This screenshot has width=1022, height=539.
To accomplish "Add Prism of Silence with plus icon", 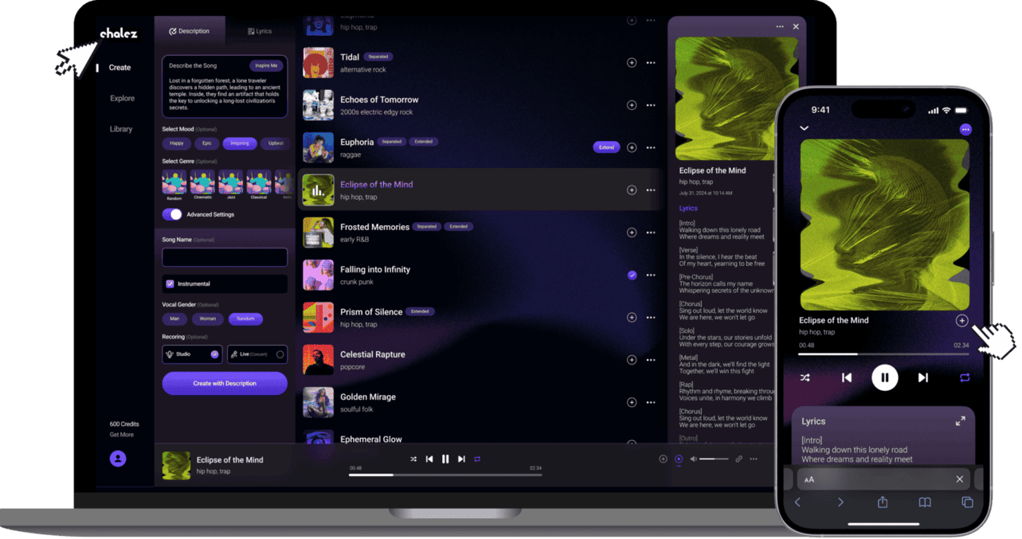I will pos(632,318).
